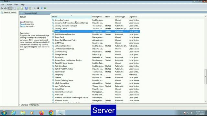Launch Firefox from the taskbar
This screenshot has height=116, width=207.
pos(42,113)
